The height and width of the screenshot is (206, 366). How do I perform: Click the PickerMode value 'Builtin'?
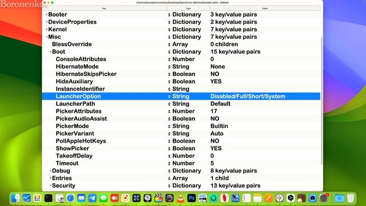coord(219,126)
